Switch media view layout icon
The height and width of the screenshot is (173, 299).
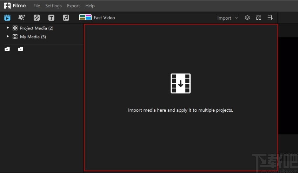click(259, 18)
